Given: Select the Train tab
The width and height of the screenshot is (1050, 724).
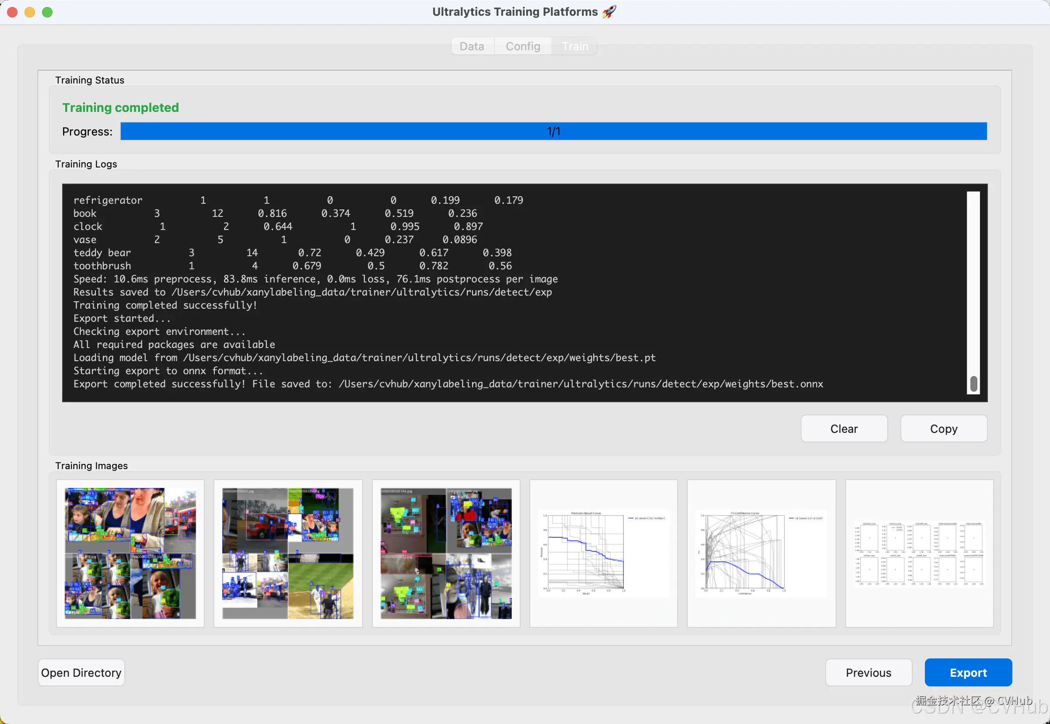Looking at the screenshot, I should [x=574, y=46].
